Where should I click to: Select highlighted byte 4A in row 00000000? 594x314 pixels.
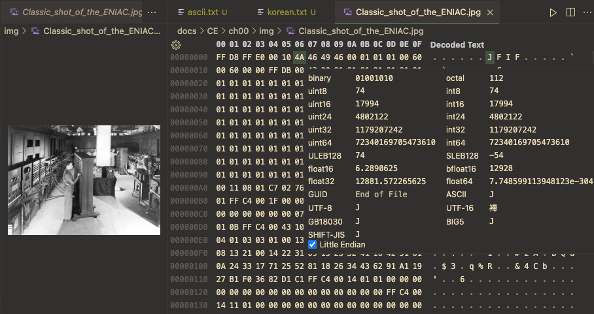pyautogui.click(x=299, y=57)
